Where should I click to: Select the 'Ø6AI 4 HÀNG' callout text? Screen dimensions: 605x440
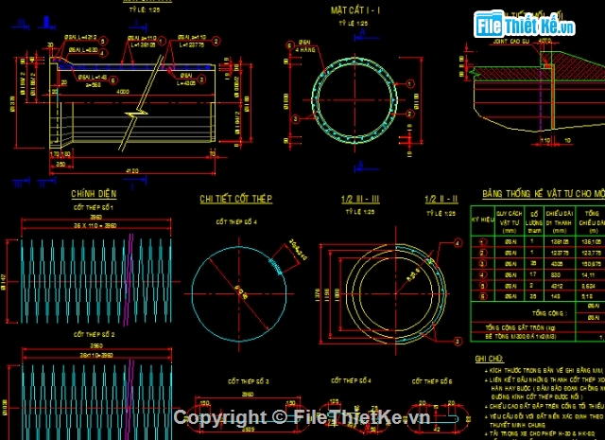coord(305,46)
